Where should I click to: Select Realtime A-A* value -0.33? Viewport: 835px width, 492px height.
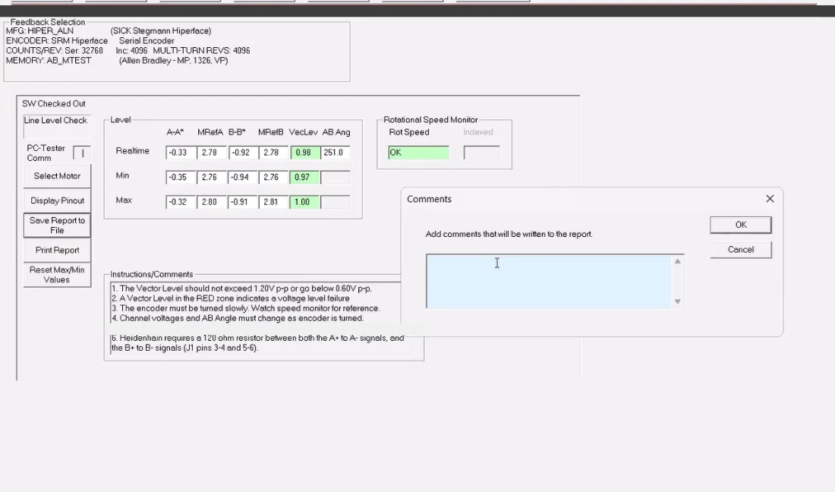tap(180, 153)
